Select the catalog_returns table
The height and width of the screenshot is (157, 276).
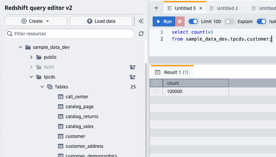click(82, 116)
